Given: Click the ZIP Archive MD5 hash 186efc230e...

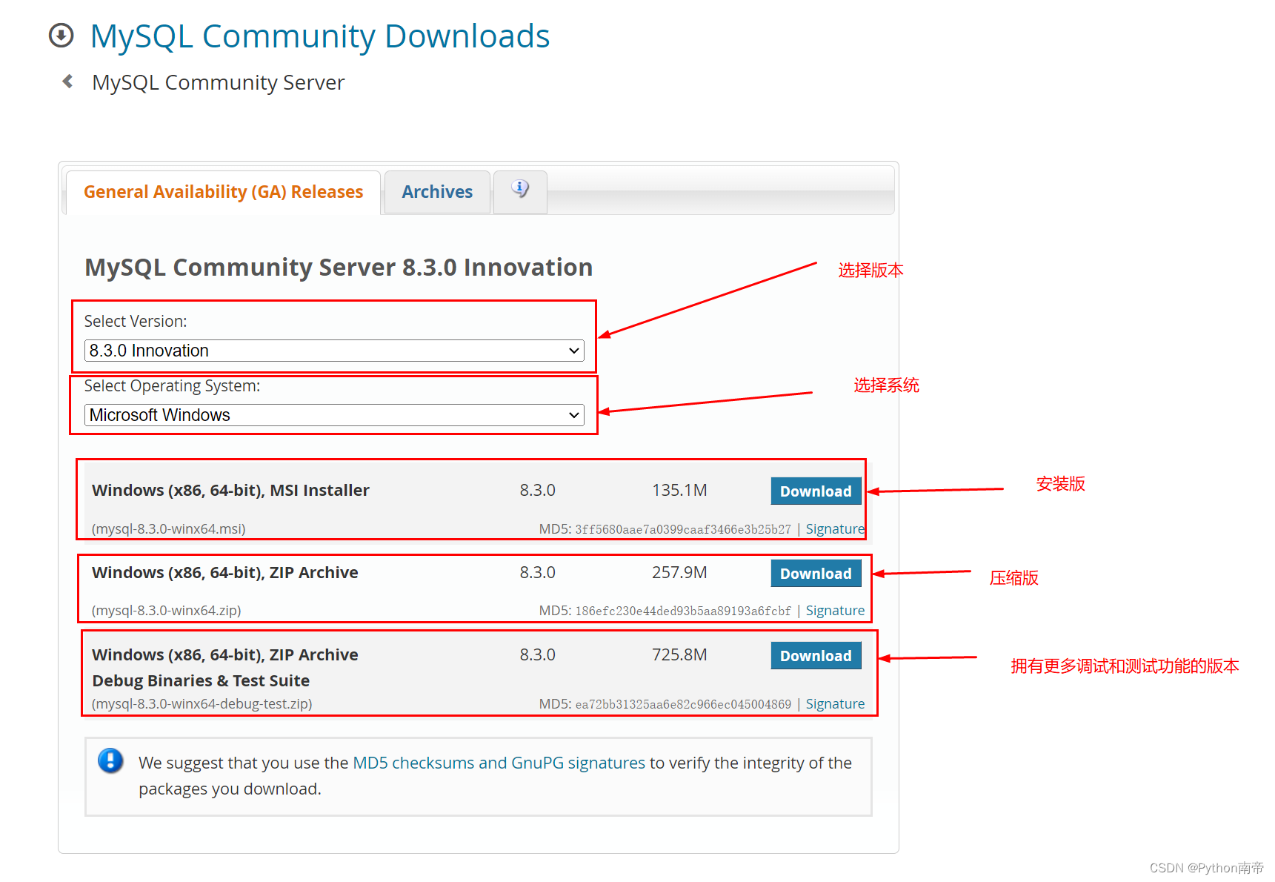Looking at the screenshot, I should coord(683,611).
